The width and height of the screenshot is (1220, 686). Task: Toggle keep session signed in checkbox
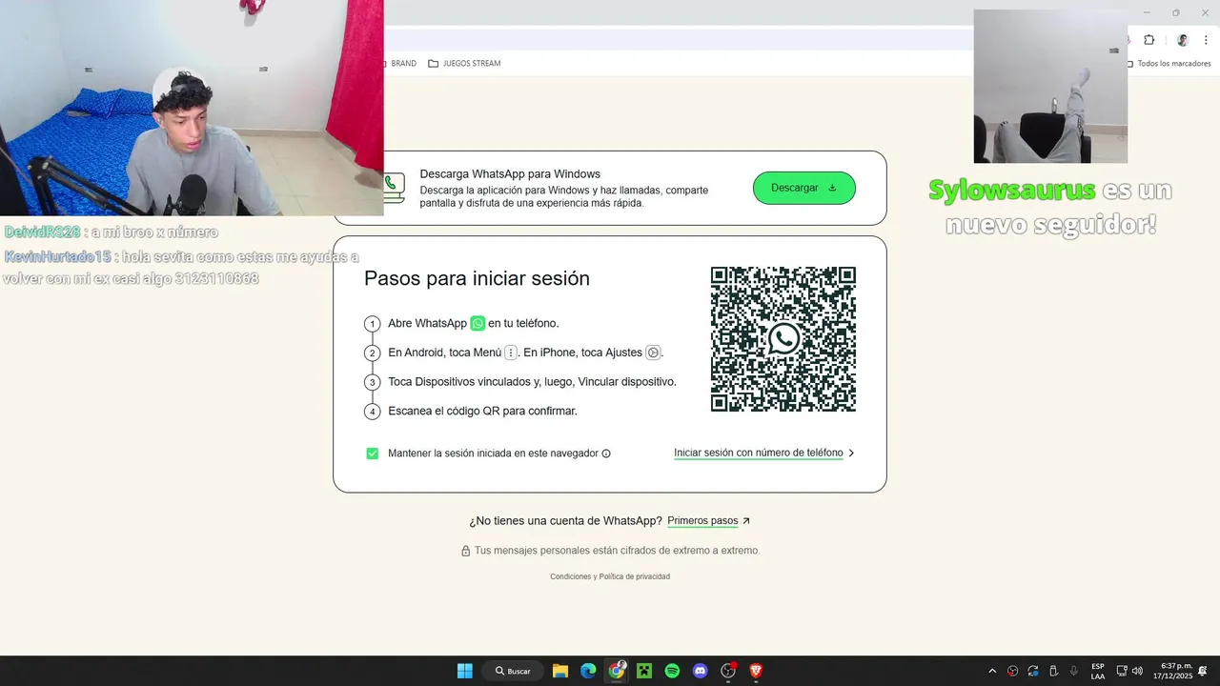click(x=373, y=454)
